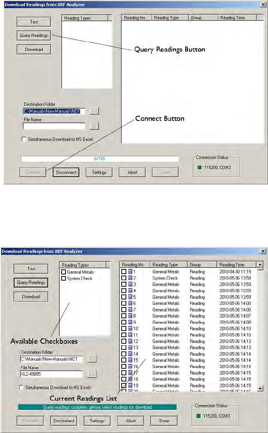Click the Download button in the query-complete window

[31, 297]
